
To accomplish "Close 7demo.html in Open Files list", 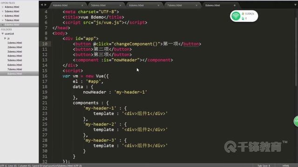I will 2,20.
